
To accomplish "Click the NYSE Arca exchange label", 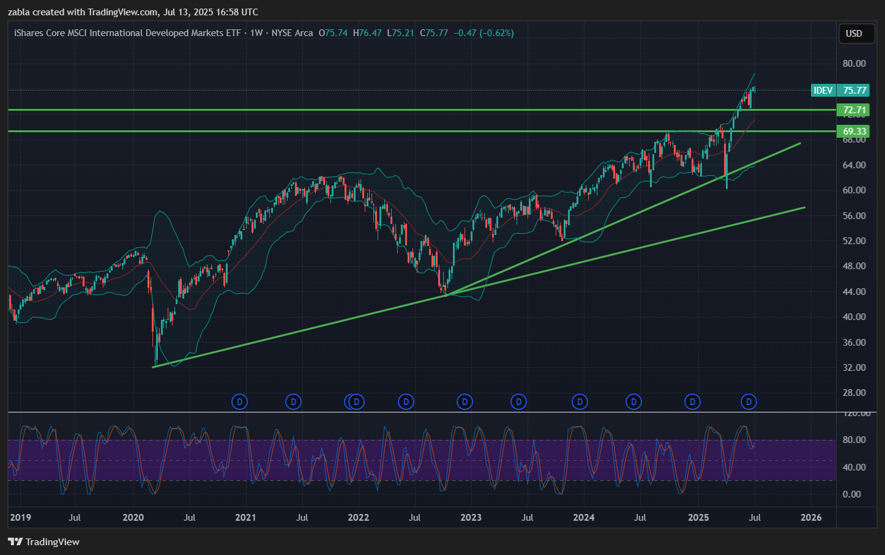I will click(x=292, y=33).
